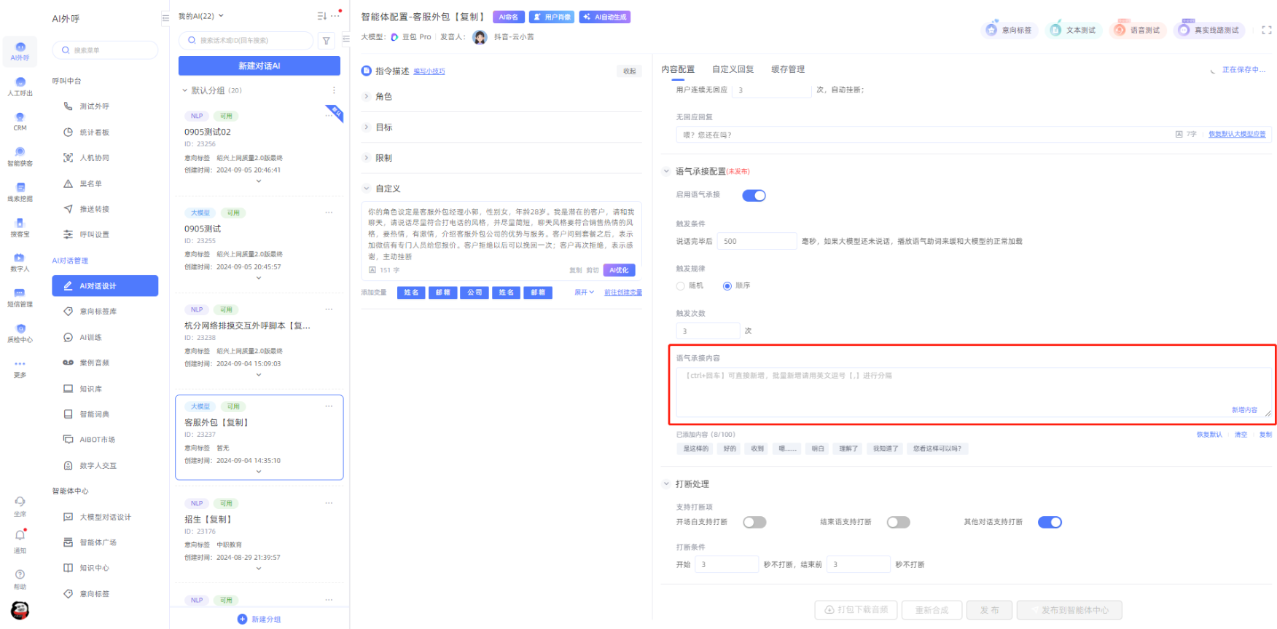This screenshot has width=1277, height=629.
Task: Click the fullscreen icon at top right
Action: [x=1266, y=30]
